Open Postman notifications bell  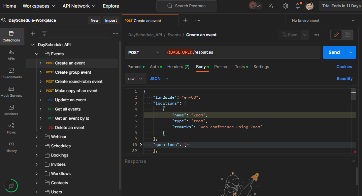[297, 6]
